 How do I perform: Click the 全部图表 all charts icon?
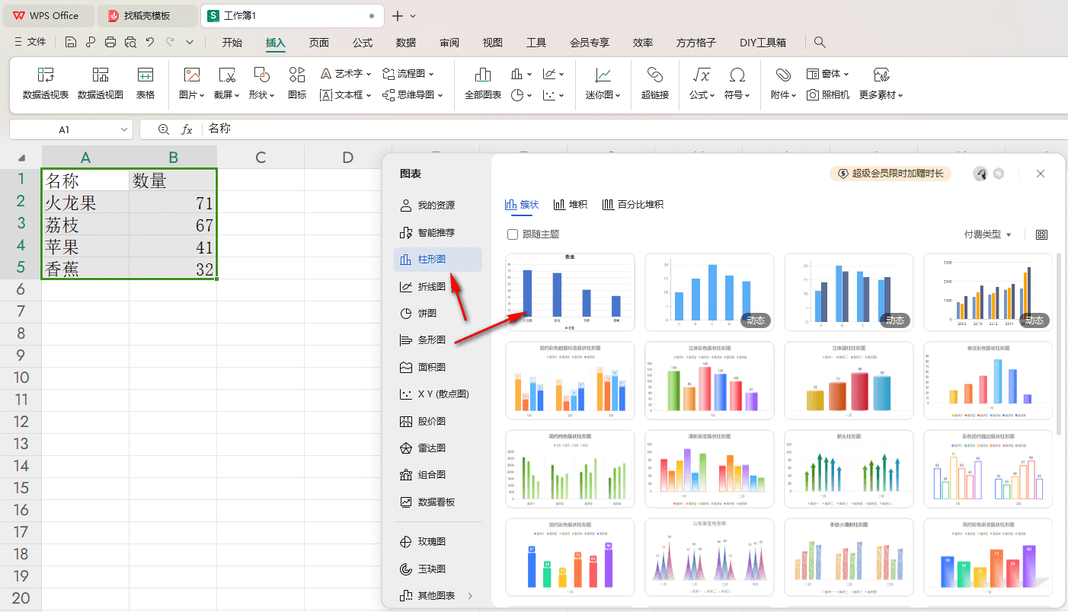pos(483,84)
